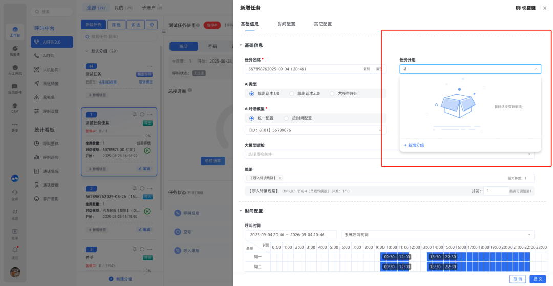Open 智能体 from the left rail
553x286 pixels.
click(x=15, y=50)
